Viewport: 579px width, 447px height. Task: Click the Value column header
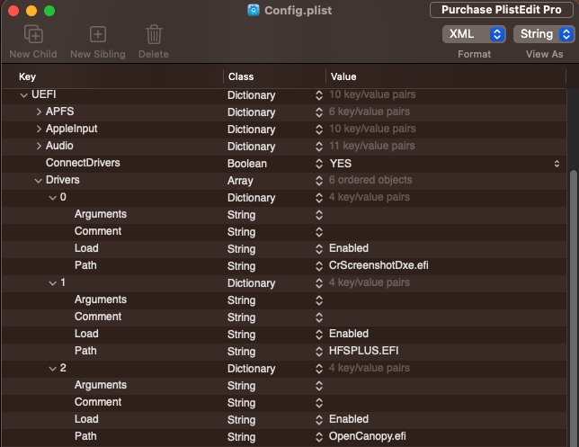pyautogui.click(x=343, y=76)
